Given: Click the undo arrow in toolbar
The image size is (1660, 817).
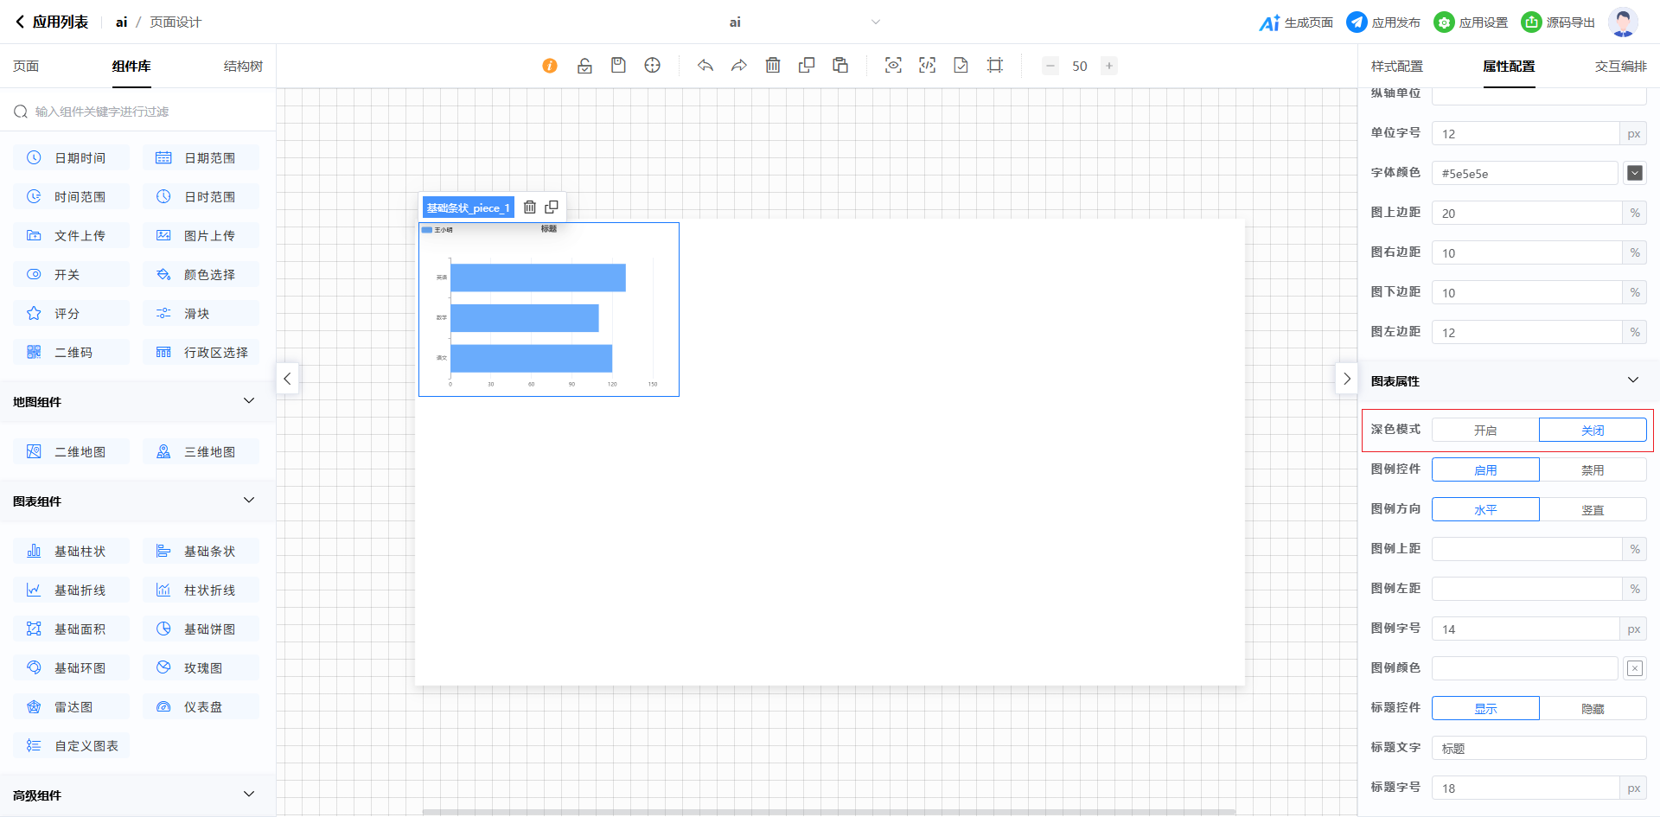Looking at the screenshot, I should 705,66.
